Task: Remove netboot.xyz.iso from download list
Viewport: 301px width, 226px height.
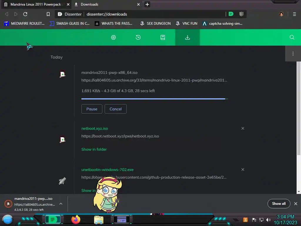Action: [243, 128]
